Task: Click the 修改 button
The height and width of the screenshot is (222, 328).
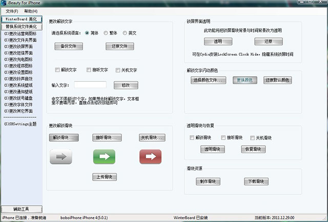Action: pyautogui.click(x=126, y=85)
